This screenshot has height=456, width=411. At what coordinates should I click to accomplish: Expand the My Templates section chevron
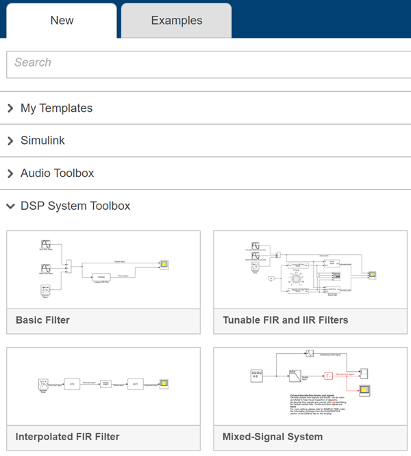click(x=10, y=108)
